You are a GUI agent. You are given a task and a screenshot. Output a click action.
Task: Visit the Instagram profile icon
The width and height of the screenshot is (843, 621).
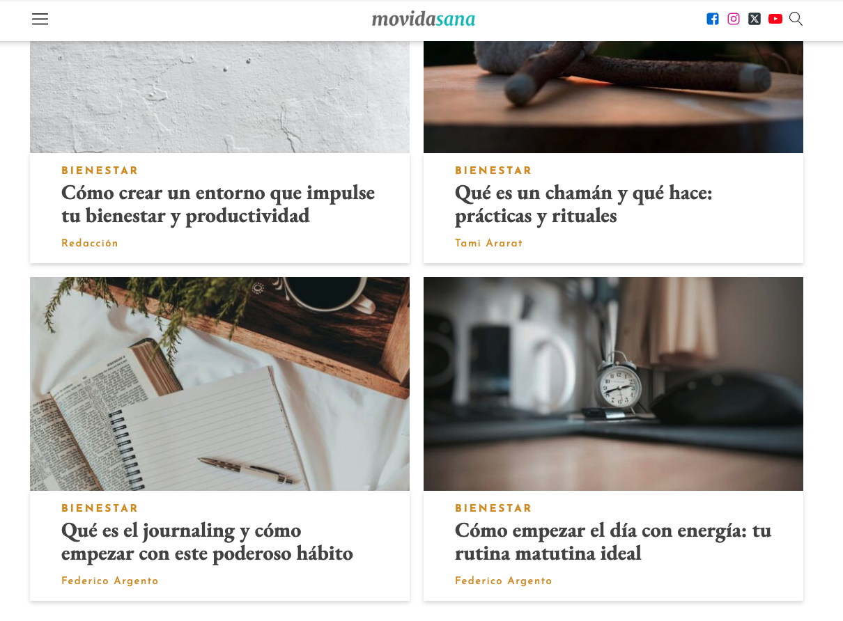733,19
